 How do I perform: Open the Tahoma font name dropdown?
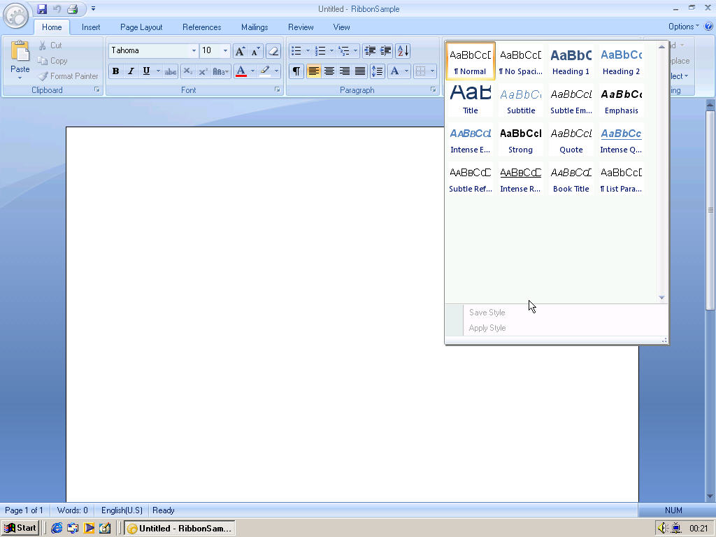coord(194,51)
